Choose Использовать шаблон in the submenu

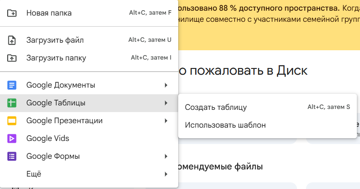point(268,125)
